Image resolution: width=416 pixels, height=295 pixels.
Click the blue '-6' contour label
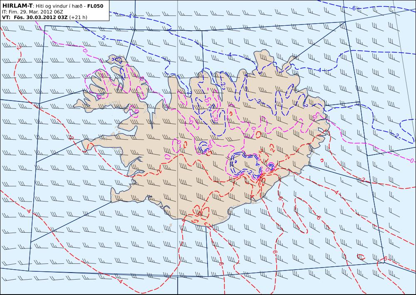(x=353, y=8)
